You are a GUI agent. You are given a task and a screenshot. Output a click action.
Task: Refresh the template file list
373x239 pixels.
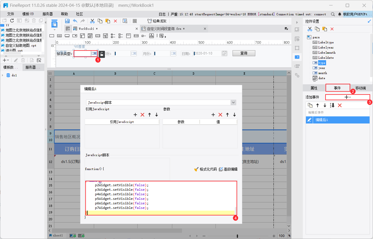(12, 20)
